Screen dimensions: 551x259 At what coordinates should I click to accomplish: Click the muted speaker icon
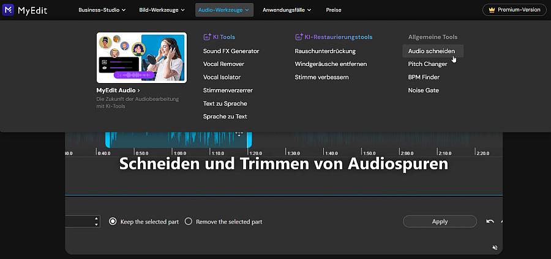[x=495, y=248]
